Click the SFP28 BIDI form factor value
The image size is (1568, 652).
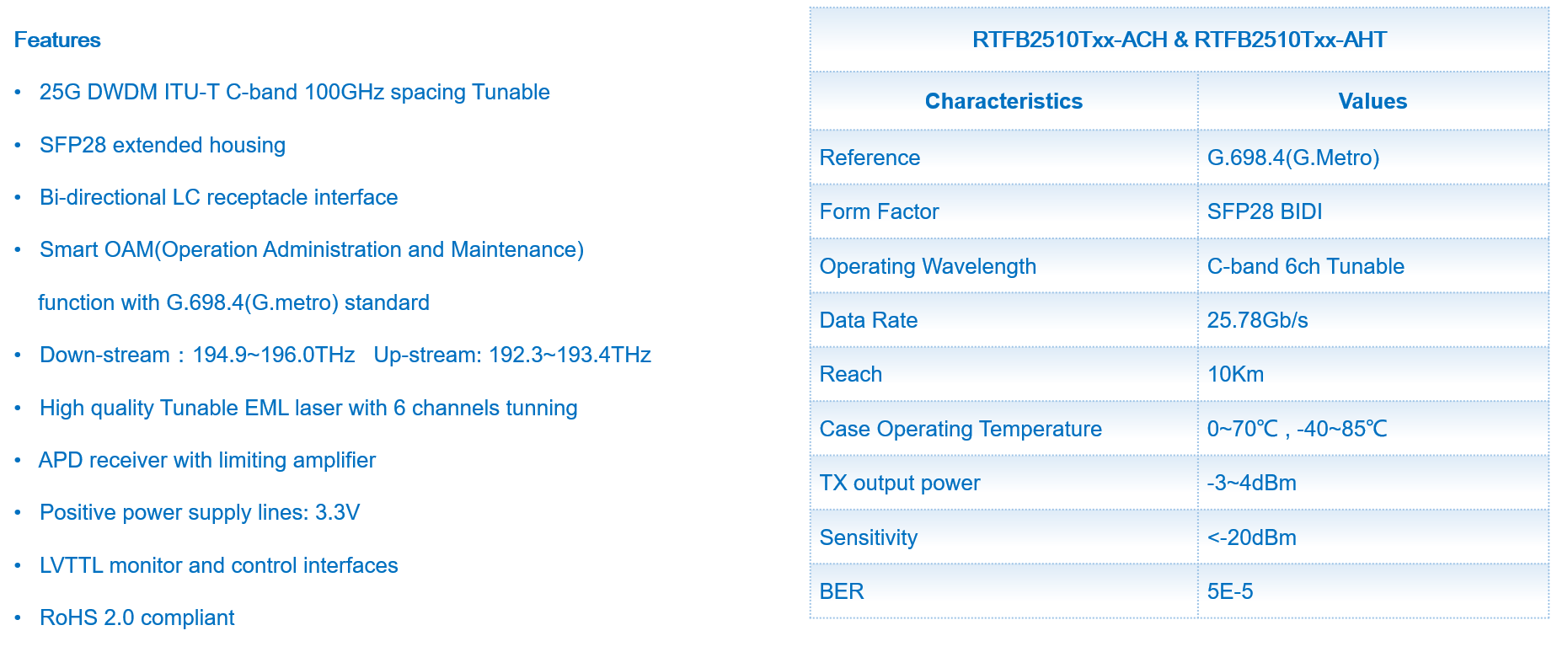(x=1264, y=211)
